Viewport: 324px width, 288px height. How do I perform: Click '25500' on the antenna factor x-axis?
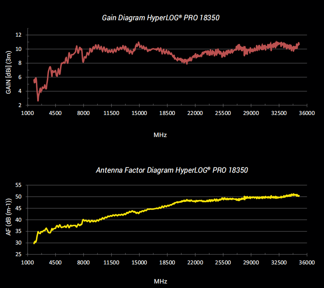(223, 263)
